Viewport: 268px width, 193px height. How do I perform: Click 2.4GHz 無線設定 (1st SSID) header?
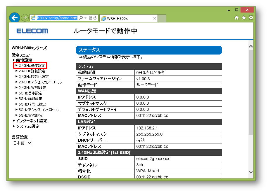(149, 152)
